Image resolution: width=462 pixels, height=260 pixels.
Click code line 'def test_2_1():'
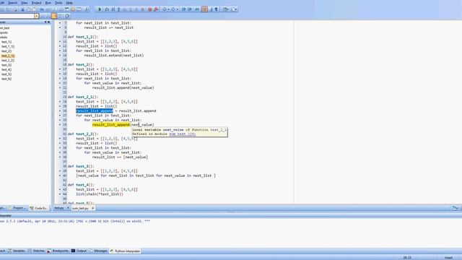tap(83, 97)
